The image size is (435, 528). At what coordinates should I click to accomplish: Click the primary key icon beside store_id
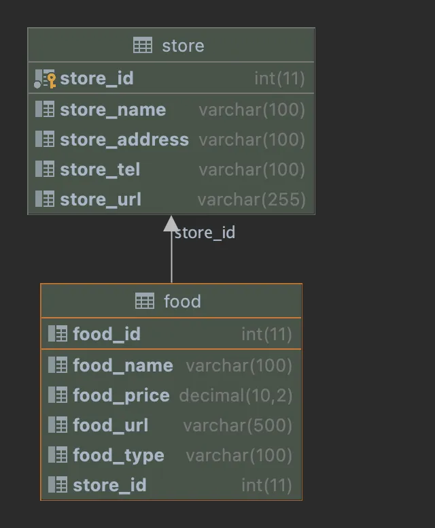(x=45, y=79)
